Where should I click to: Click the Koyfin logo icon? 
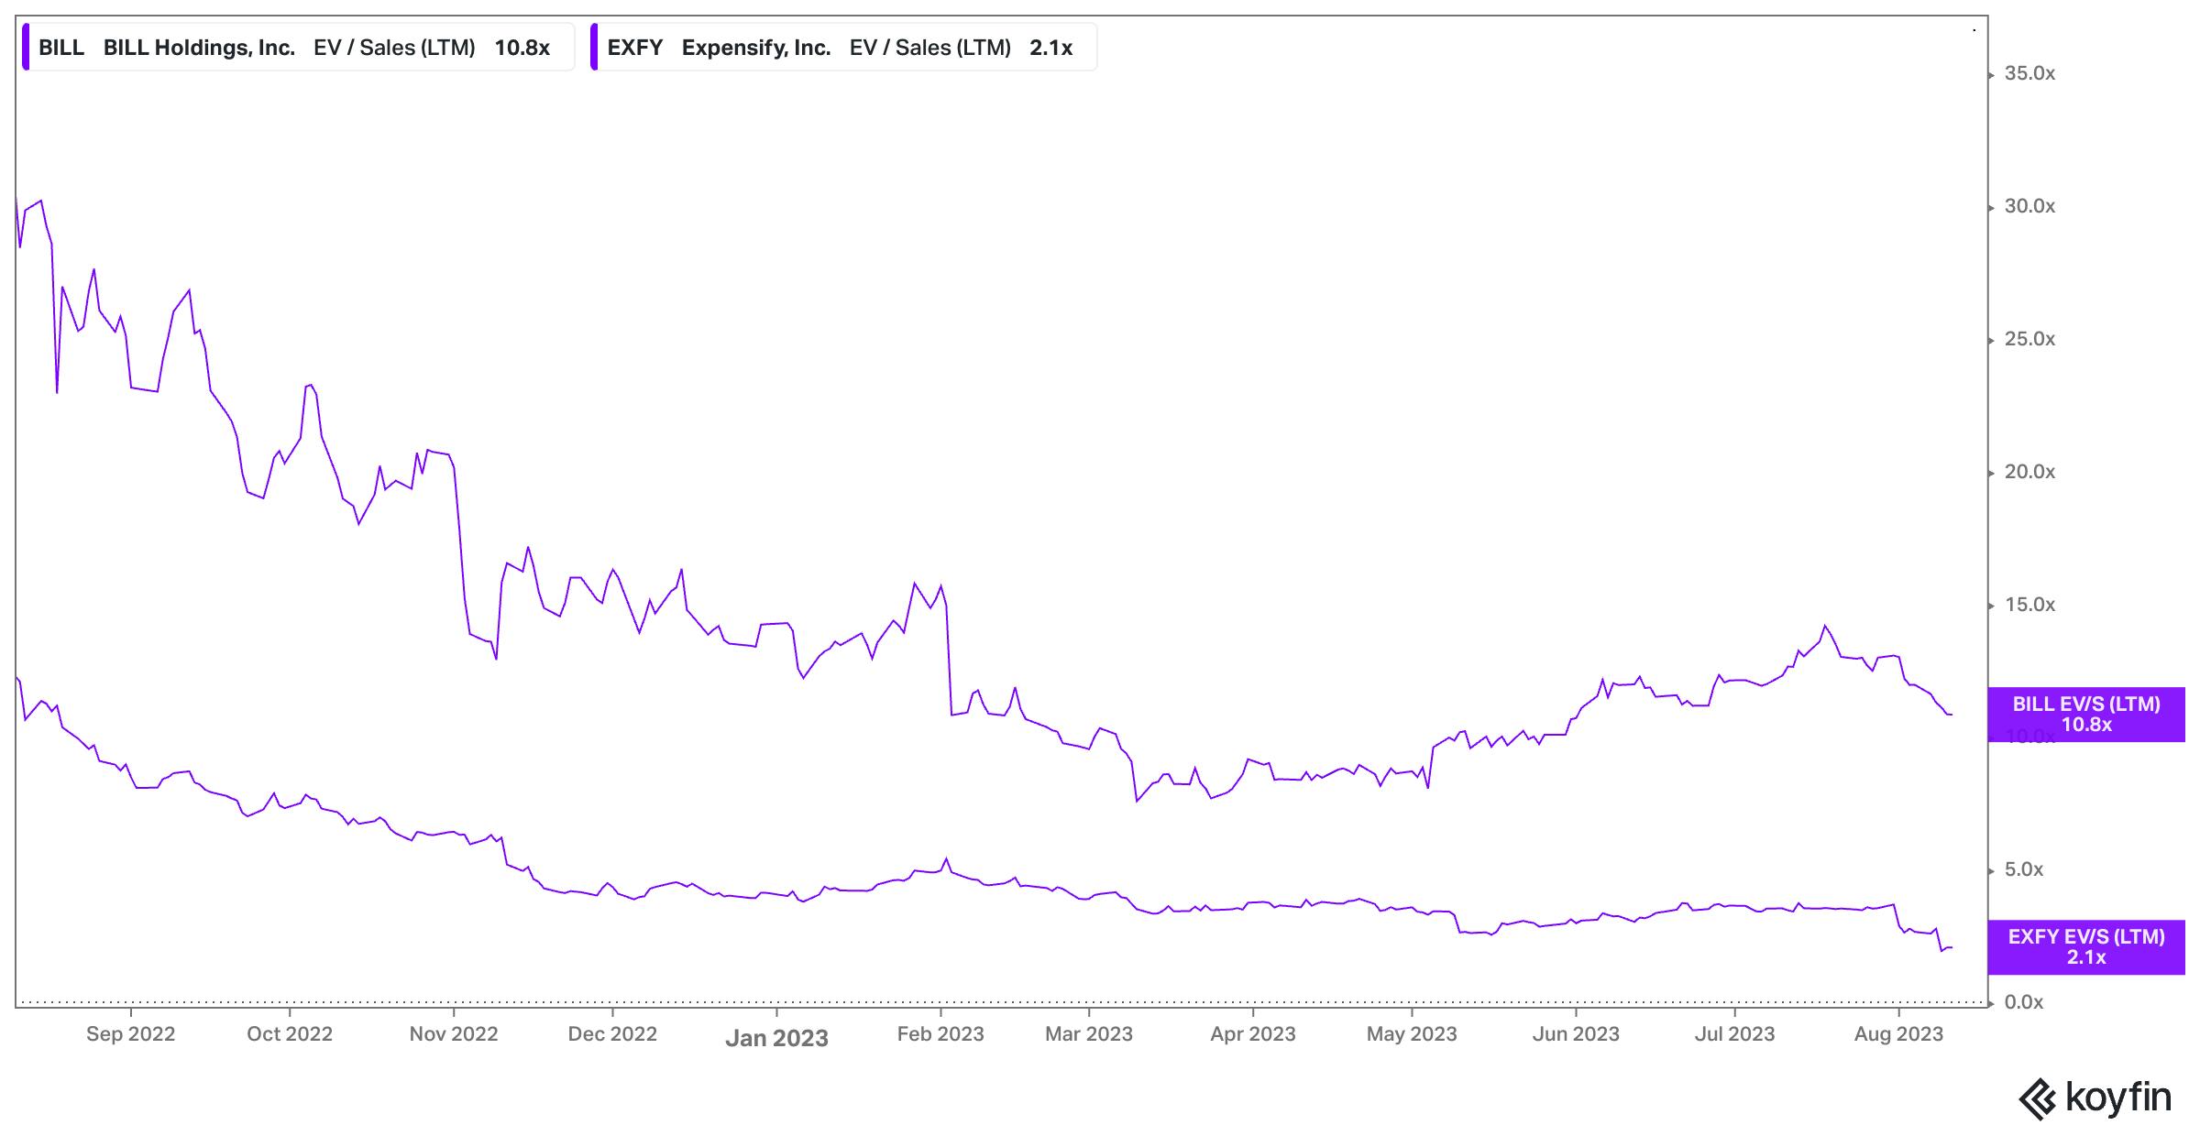click(x=2038, y=1099)
